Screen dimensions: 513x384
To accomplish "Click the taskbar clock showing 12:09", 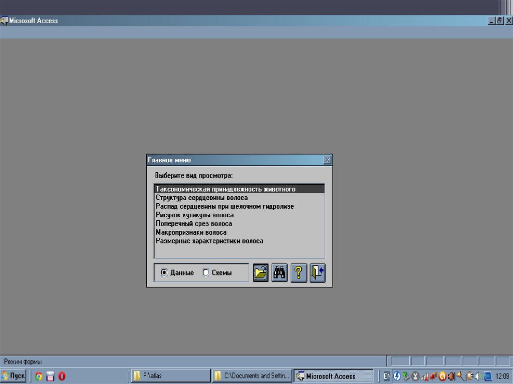I will tap(502, 376).
